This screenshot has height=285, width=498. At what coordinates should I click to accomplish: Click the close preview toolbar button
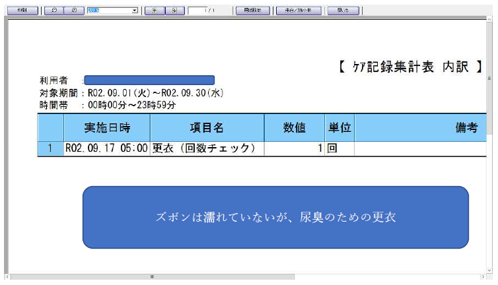click(x=343, y=11)
